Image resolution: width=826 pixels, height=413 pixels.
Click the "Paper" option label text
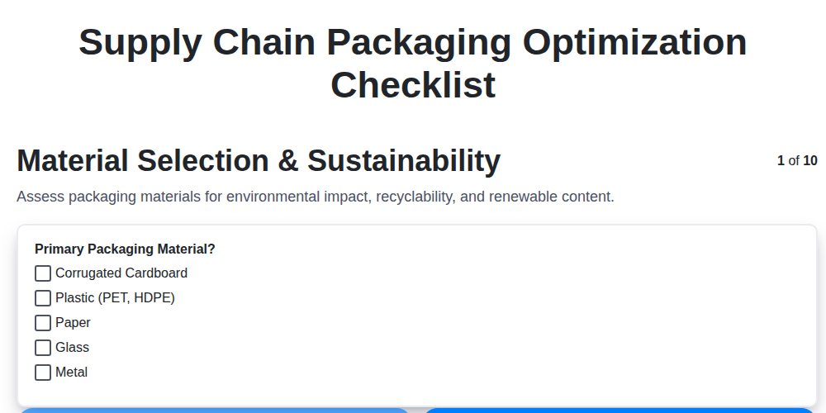pos(73,323)
